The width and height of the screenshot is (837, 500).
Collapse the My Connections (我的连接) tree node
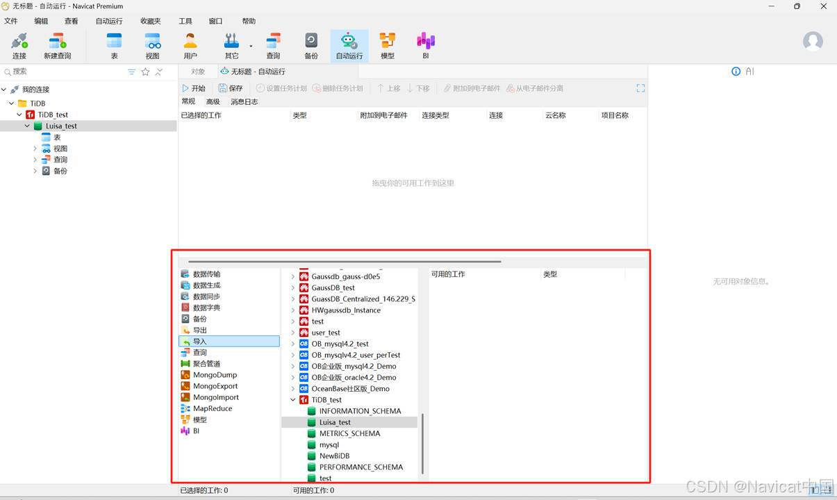point(4,90)
